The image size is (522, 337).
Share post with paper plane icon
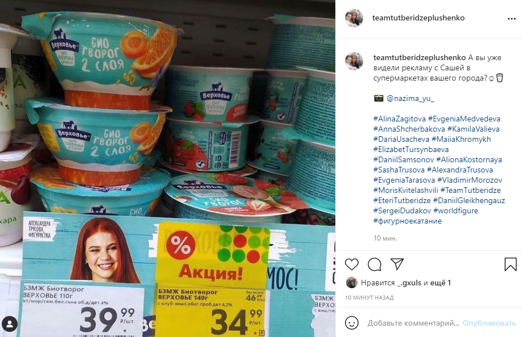tap(397, 264)
